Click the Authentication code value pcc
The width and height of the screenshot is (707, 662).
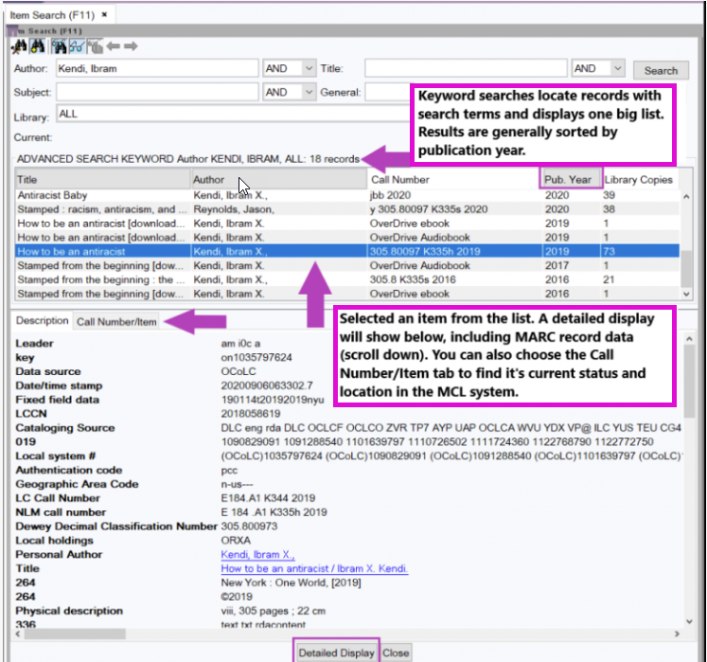229,470
